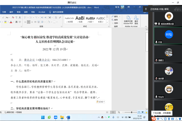Viewport: 182px width, 121px height.
Task: Open the 选择 dropdown in editing group
Action: click(x=115, y=23)
